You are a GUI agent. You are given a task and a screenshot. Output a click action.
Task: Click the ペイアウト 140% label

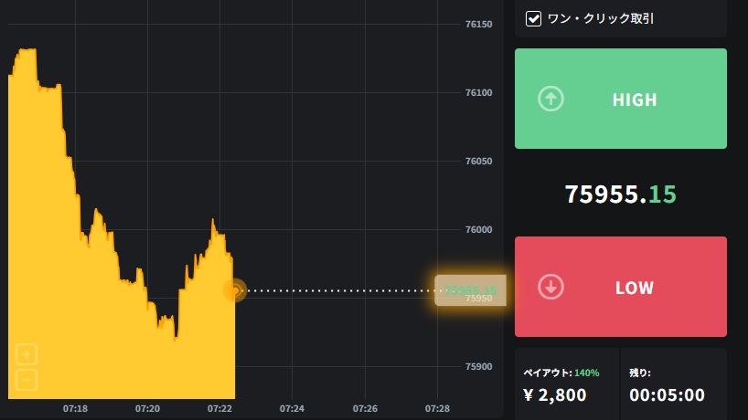[561, 373]
